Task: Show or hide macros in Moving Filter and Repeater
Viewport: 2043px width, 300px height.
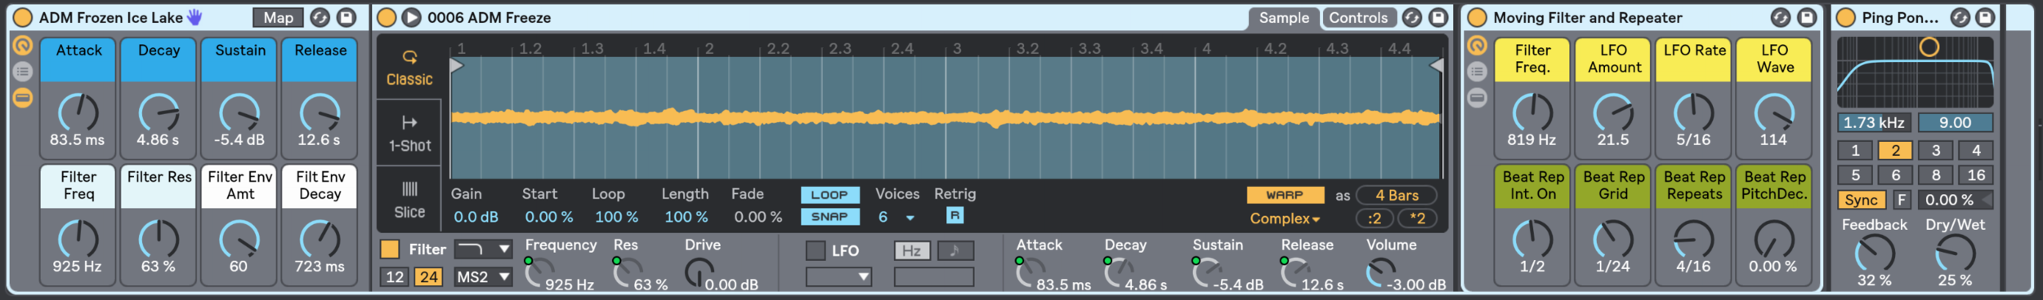Action: pos(1477,46)
